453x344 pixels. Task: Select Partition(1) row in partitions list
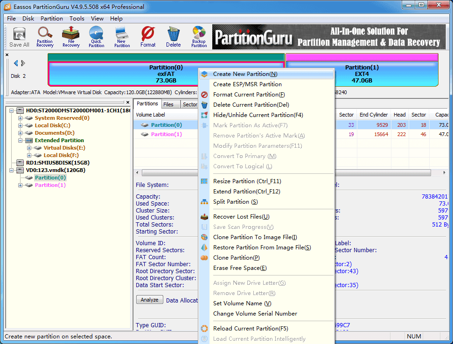[167, 134]
